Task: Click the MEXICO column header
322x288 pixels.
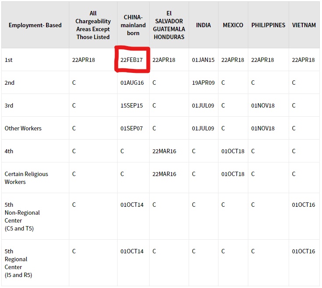Action: [x=233, y=25]
